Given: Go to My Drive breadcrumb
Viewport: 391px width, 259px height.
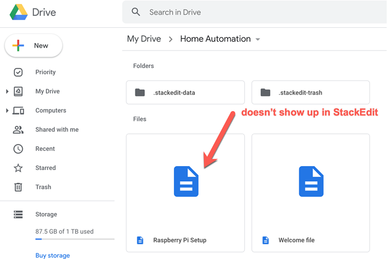Looking at the screenshot, I should coord(144,39).
